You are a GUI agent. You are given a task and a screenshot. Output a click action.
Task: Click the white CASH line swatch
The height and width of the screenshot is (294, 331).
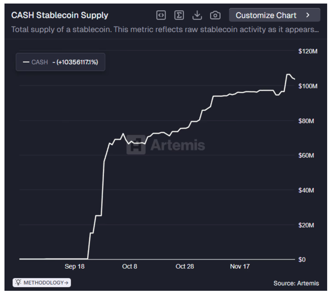tap(26, 62)
